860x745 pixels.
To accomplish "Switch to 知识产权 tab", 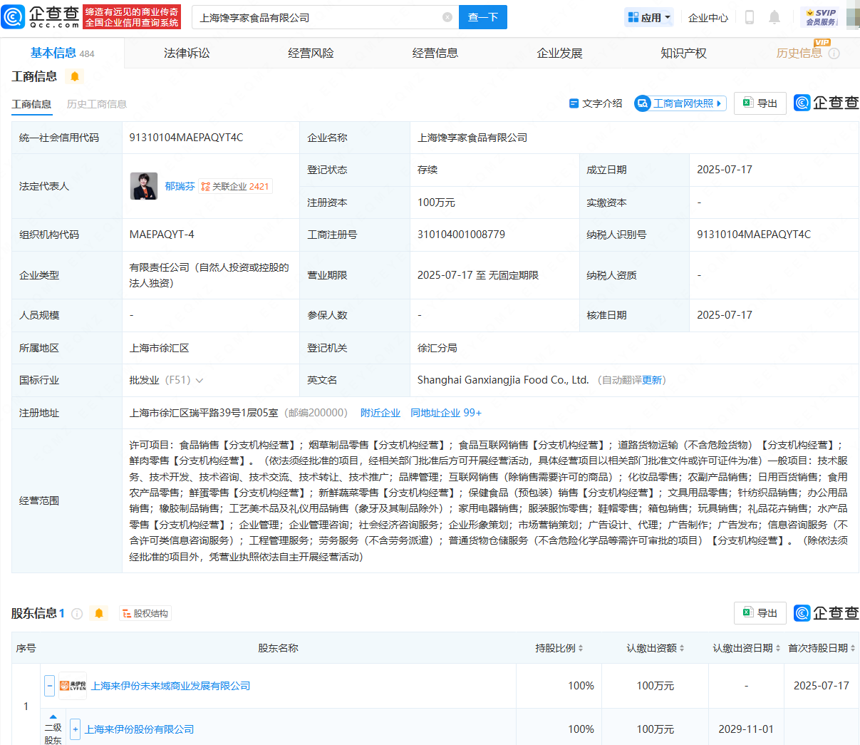I will point(683,53).
